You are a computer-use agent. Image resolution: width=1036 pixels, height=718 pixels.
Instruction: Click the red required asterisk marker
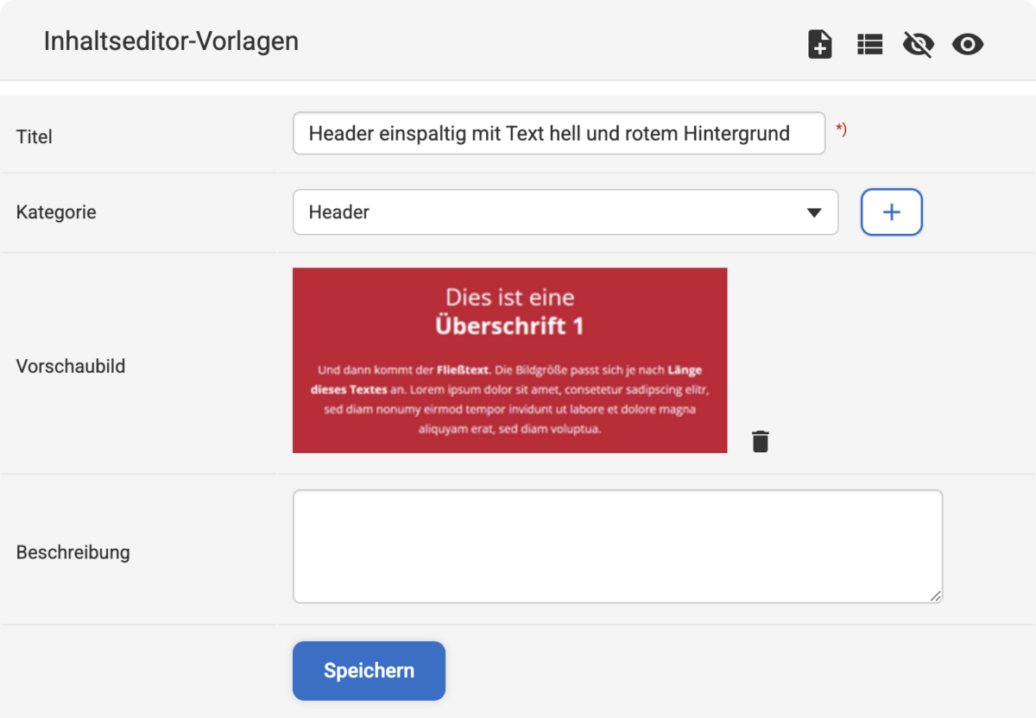tap(841, 129)
